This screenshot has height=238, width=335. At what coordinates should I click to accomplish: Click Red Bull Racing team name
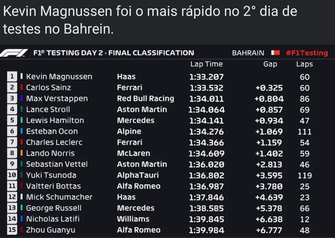[x=146, y=99]
